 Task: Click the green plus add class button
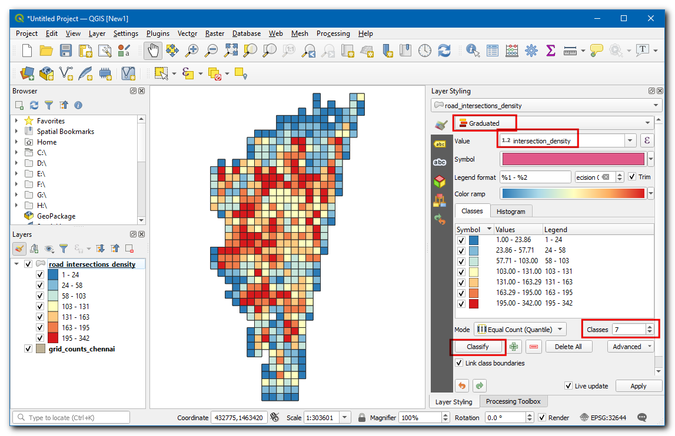[514, 347]
